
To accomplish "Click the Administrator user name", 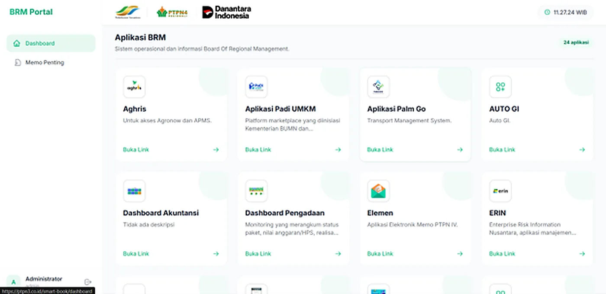I will 44,279.
